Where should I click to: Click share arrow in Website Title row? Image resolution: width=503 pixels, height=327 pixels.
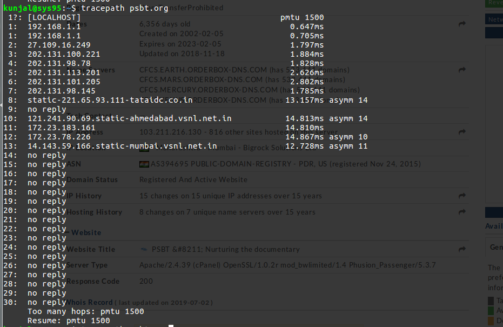pos(462,249)
